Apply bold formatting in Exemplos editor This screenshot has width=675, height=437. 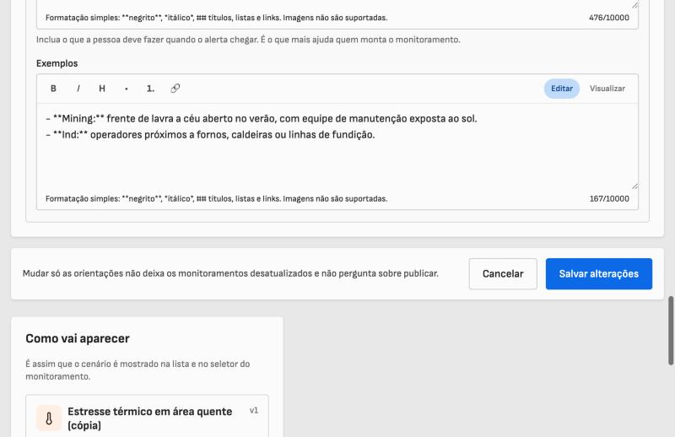point(53,89)
